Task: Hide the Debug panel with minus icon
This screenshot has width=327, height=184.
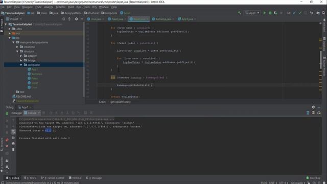Action: [x=319, y=107]
